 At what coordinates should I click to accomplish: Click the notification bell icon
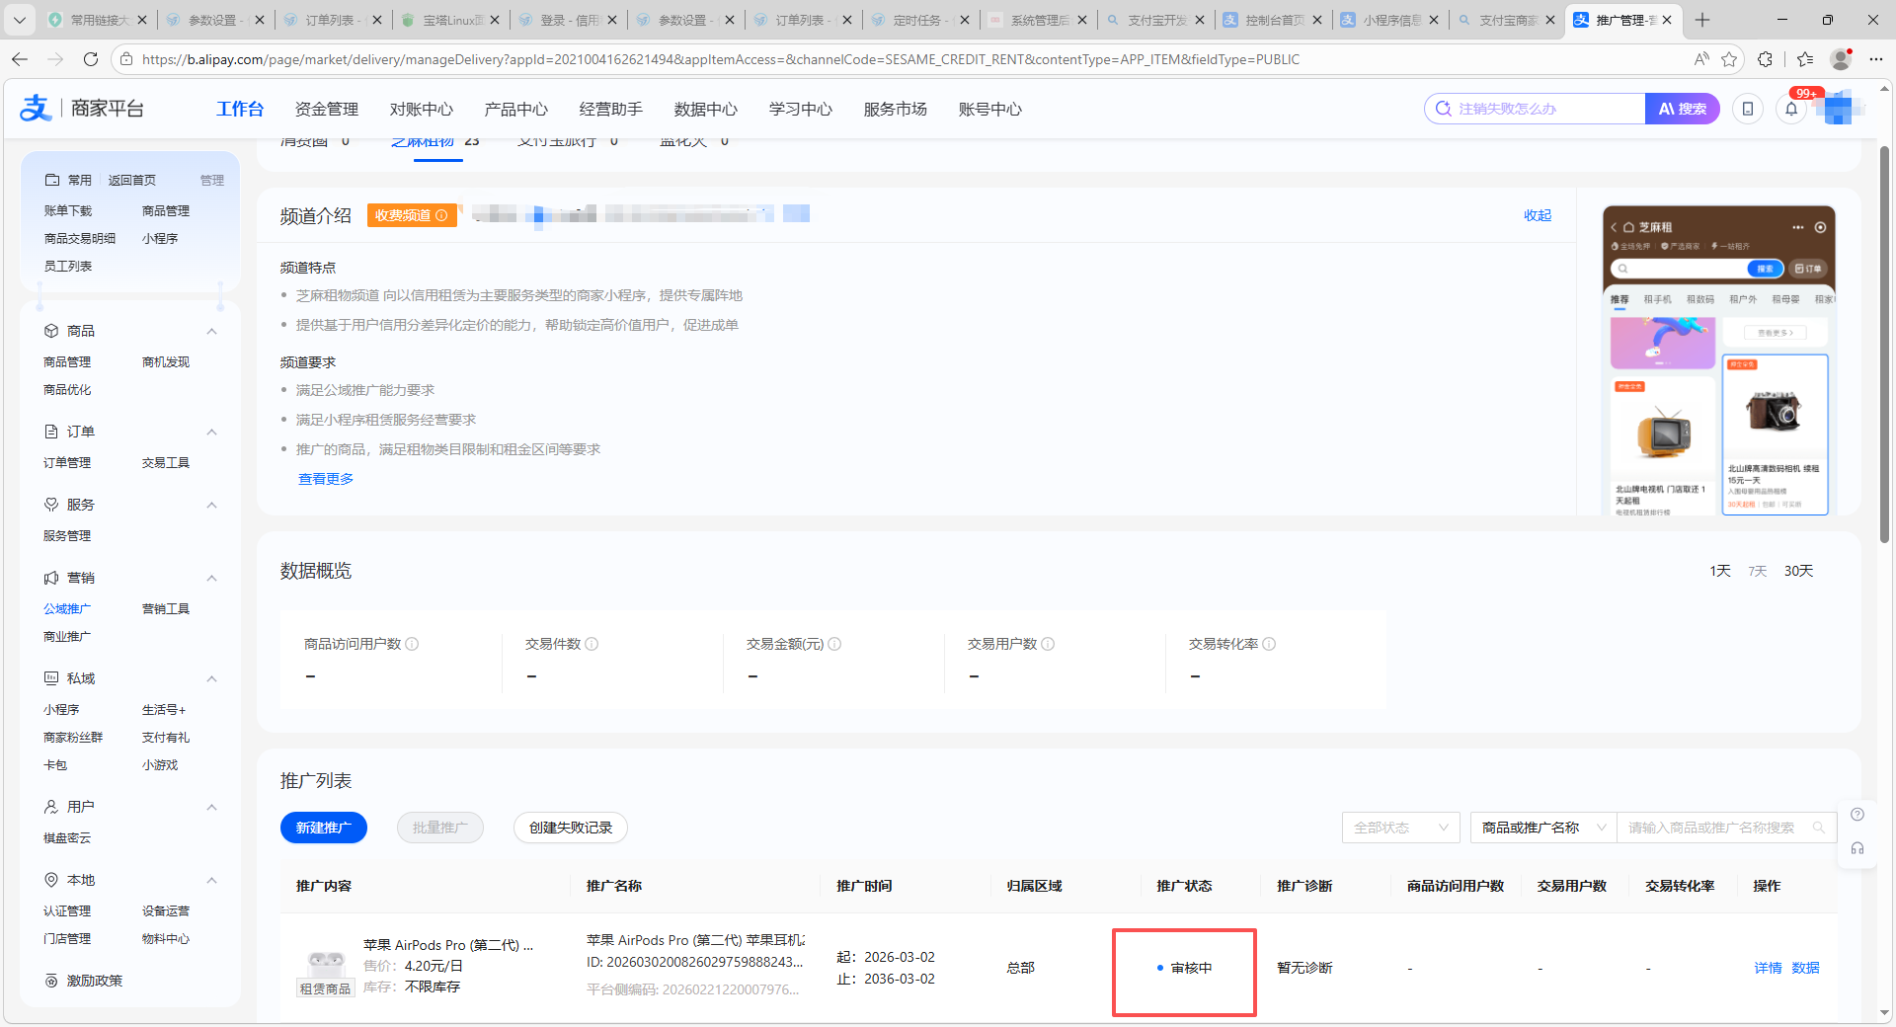pos(1791,109)
